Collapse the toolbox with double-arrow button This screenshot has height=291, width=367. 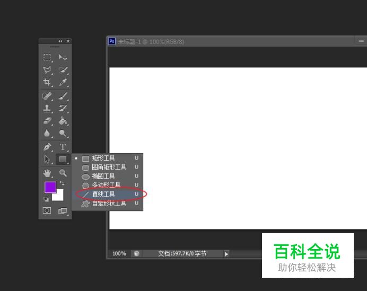click(x=60, y=41)
